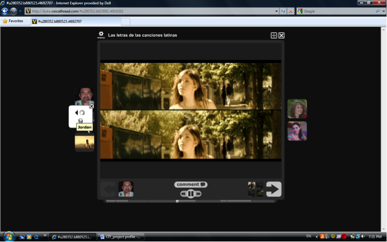Viewport: 387px width, 242px height.
Task: Switch to CIT_project profile taskbar window
Action: click(121, 237)
